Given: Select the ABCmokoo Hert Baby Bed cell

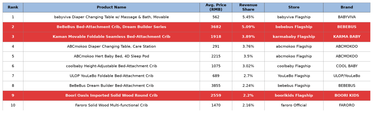Looking at the screenshot, I should [x=111, y=56].
